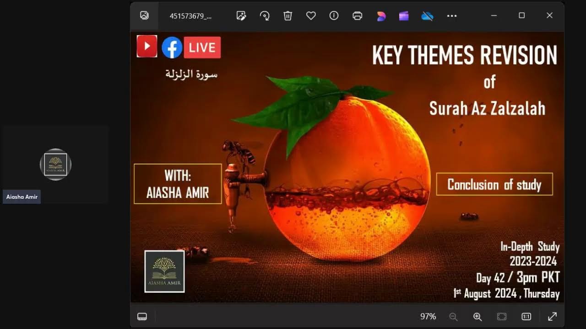Click the 97% zoom level value
The image size is (586, 329).
click(428, 317)
